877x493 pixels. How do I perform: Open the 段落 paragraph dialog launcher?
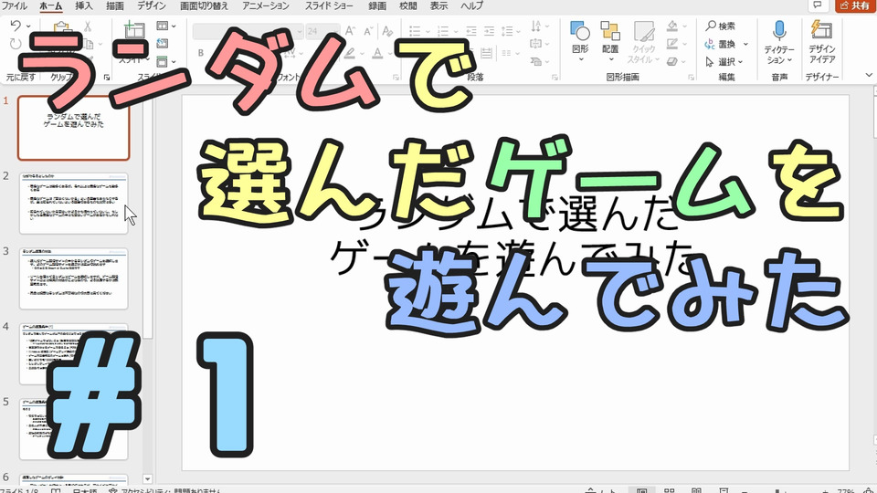coord(555,77)
